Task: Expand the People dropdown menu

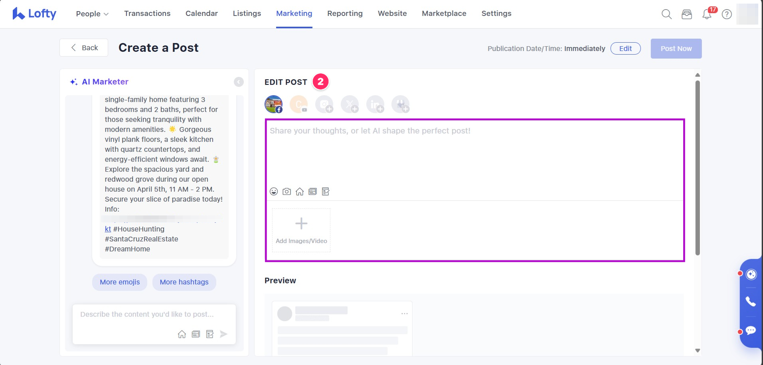Action: 92,14
